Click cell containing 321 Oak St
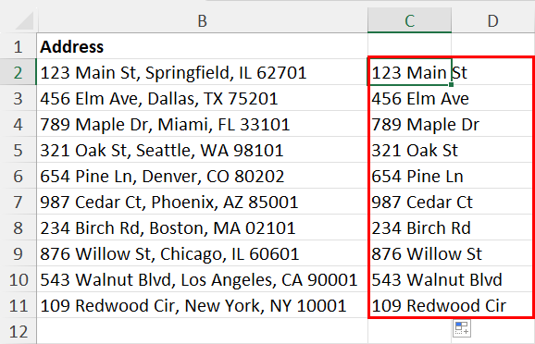 tap(409, 150)
